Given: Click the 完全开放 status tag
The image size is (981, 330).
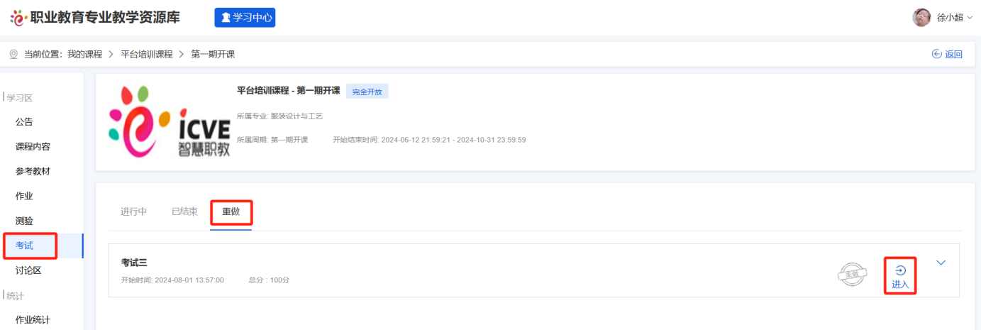Looking at the screenshot, I should tap(367, 92).
